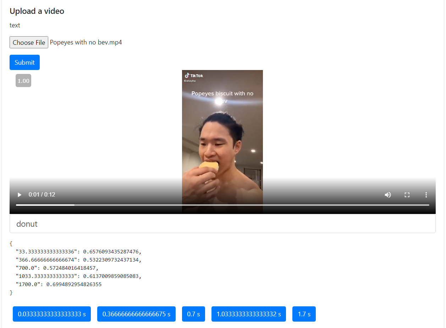The image size is (446, 328).
Task: Open the video more options menu
Action: point(426,195)
